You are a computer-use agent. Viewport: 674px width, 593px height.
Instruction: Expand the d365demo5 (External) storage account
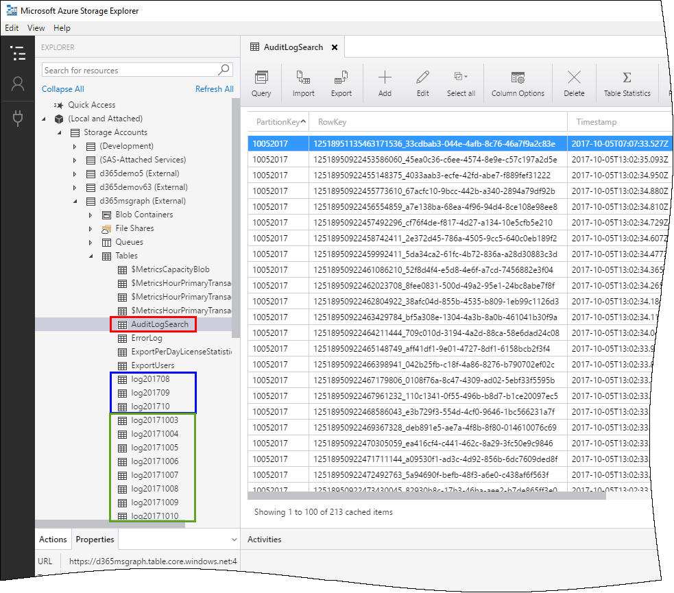pos(75,173)
